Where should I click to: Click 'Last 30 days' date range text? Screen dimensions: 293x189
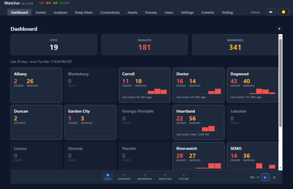click(x=41, y=62)
